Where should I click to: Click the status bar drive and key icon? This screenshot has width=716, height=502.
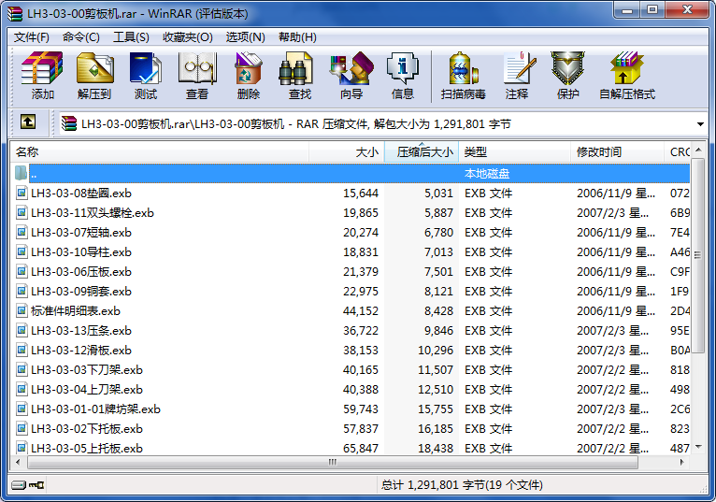27,484
